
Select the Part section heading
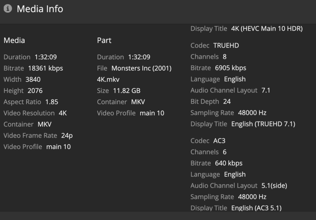(x=104, y=40)
